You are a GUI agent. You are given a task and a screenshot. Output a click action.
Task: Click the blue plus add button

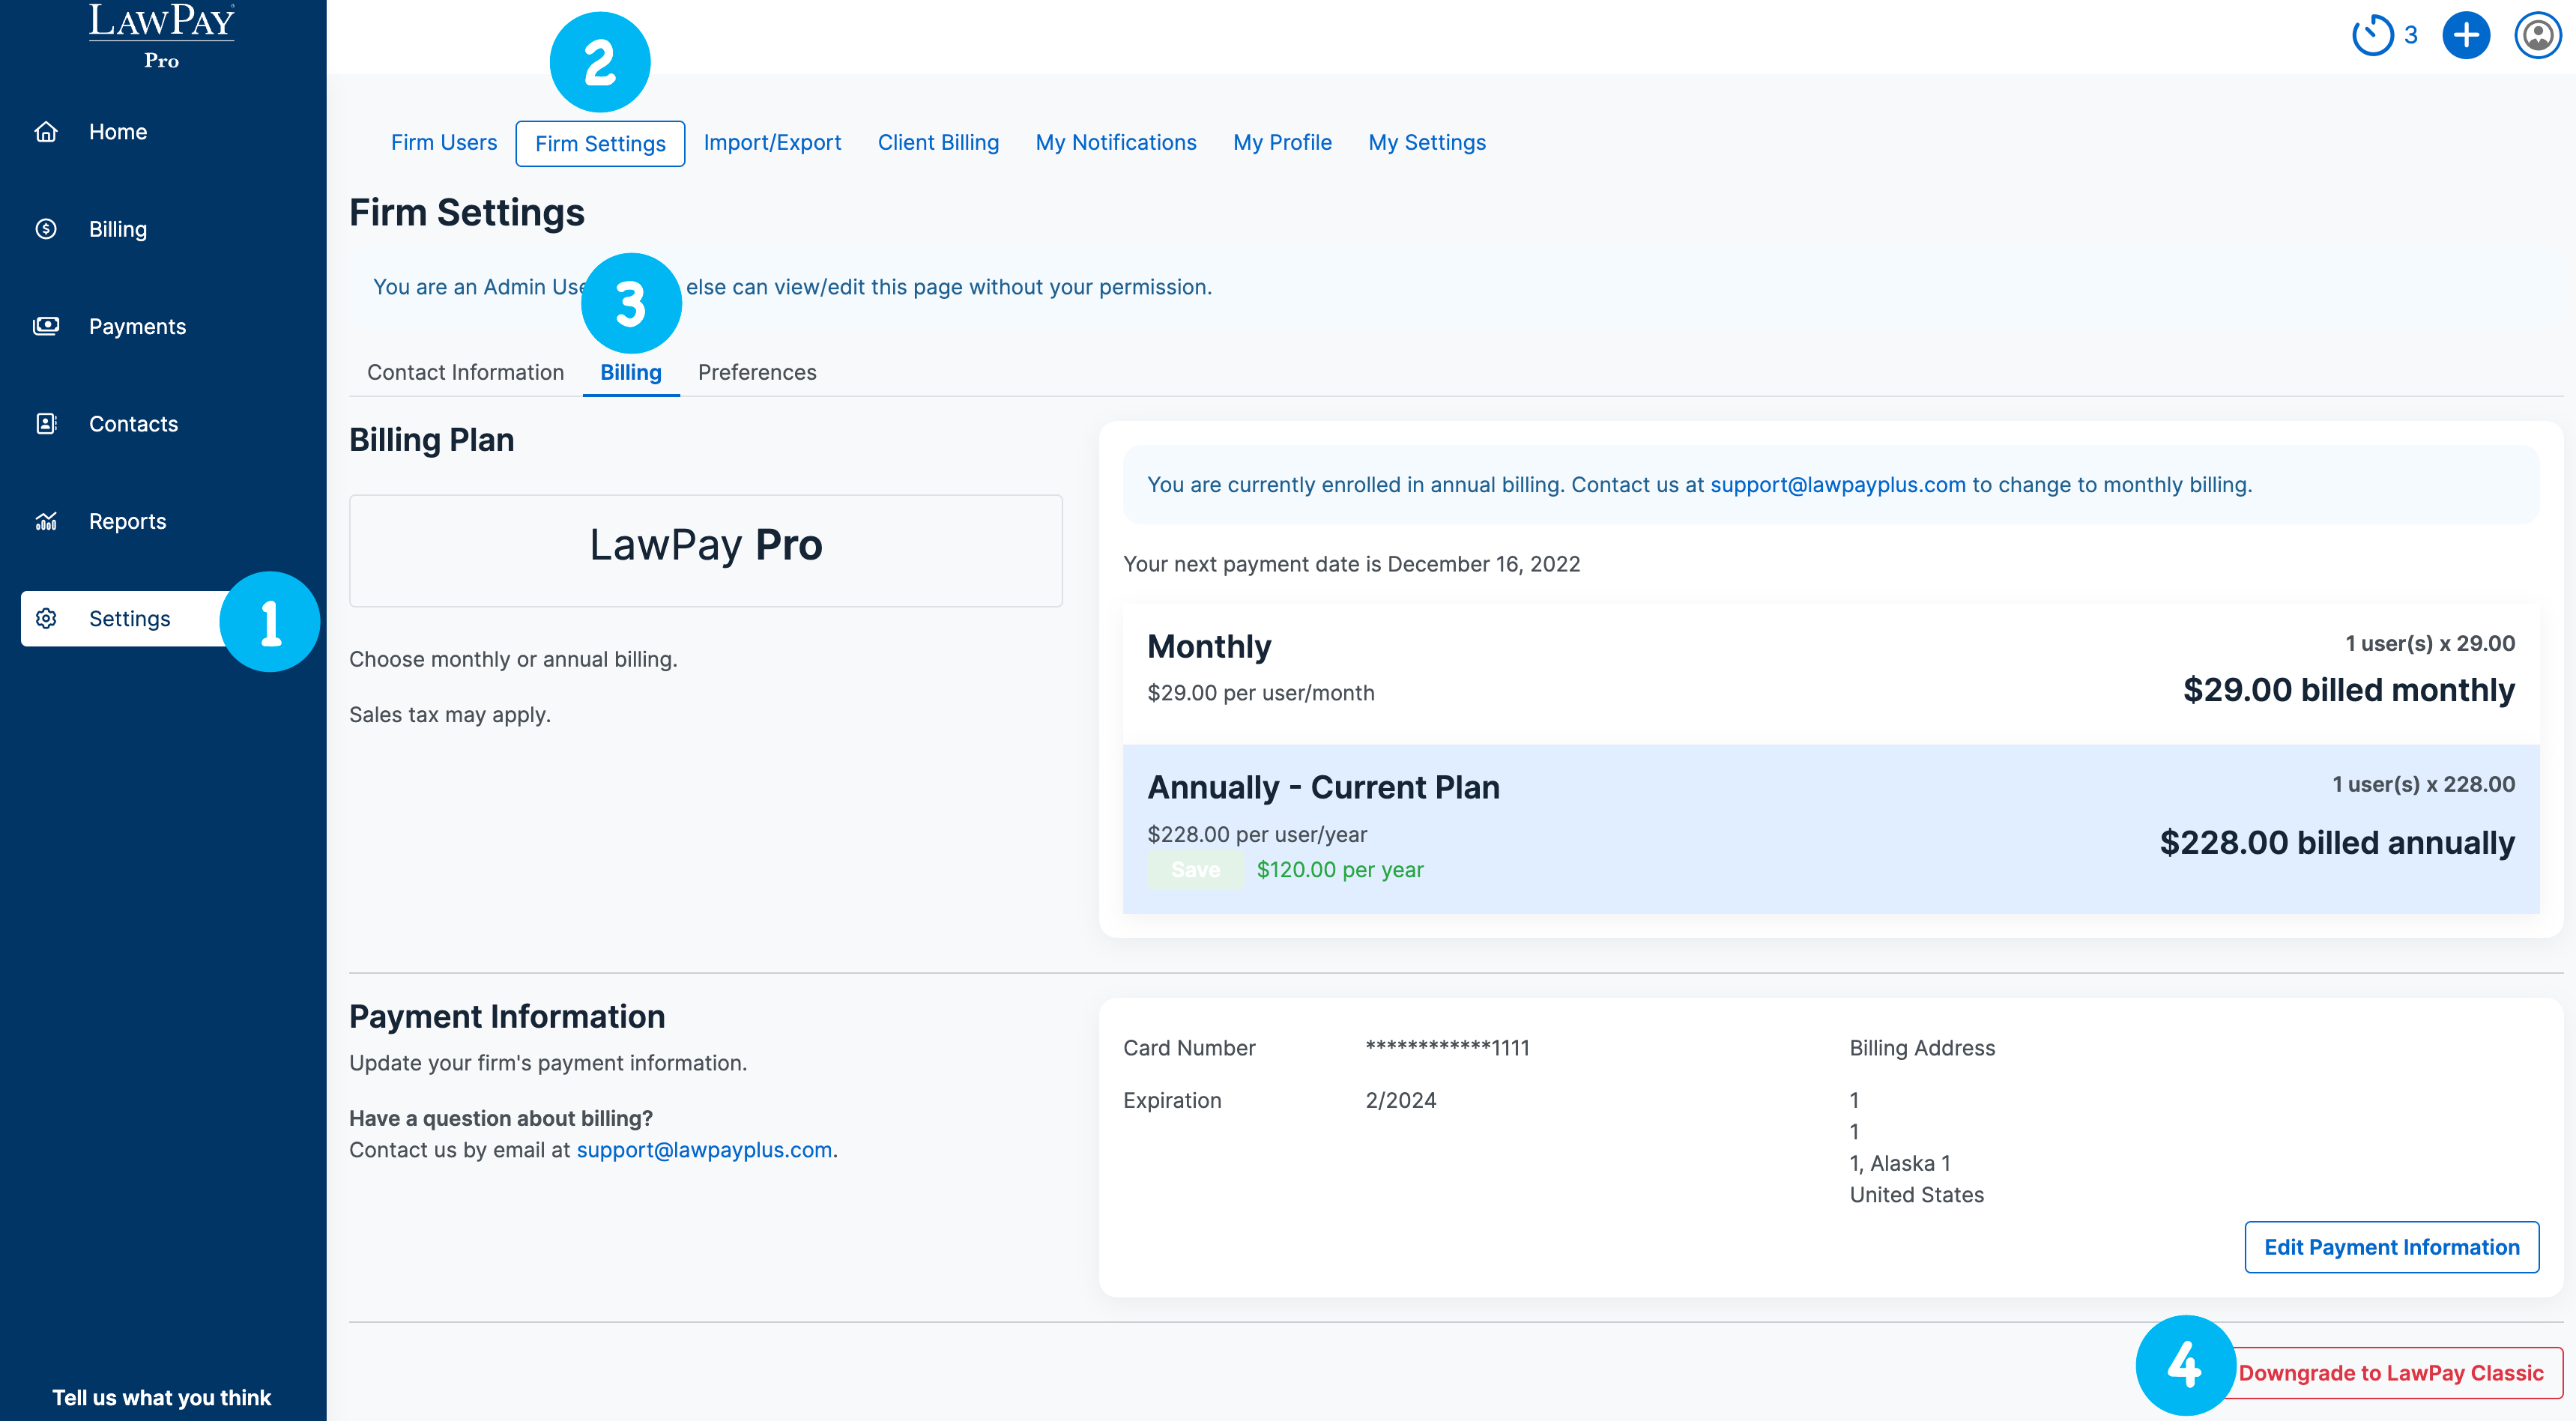[x=2466, y=36]
